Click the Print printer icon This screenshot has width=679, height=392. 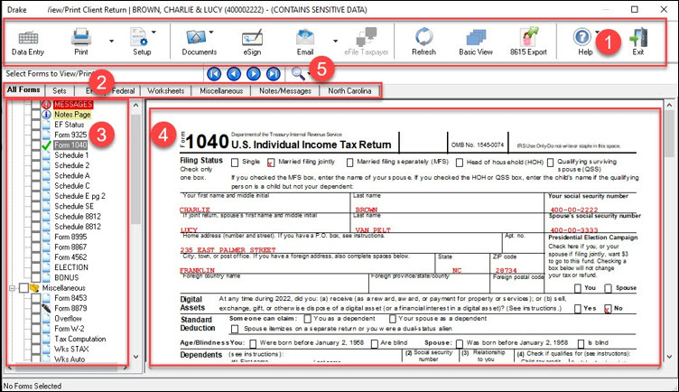[81, 37]
